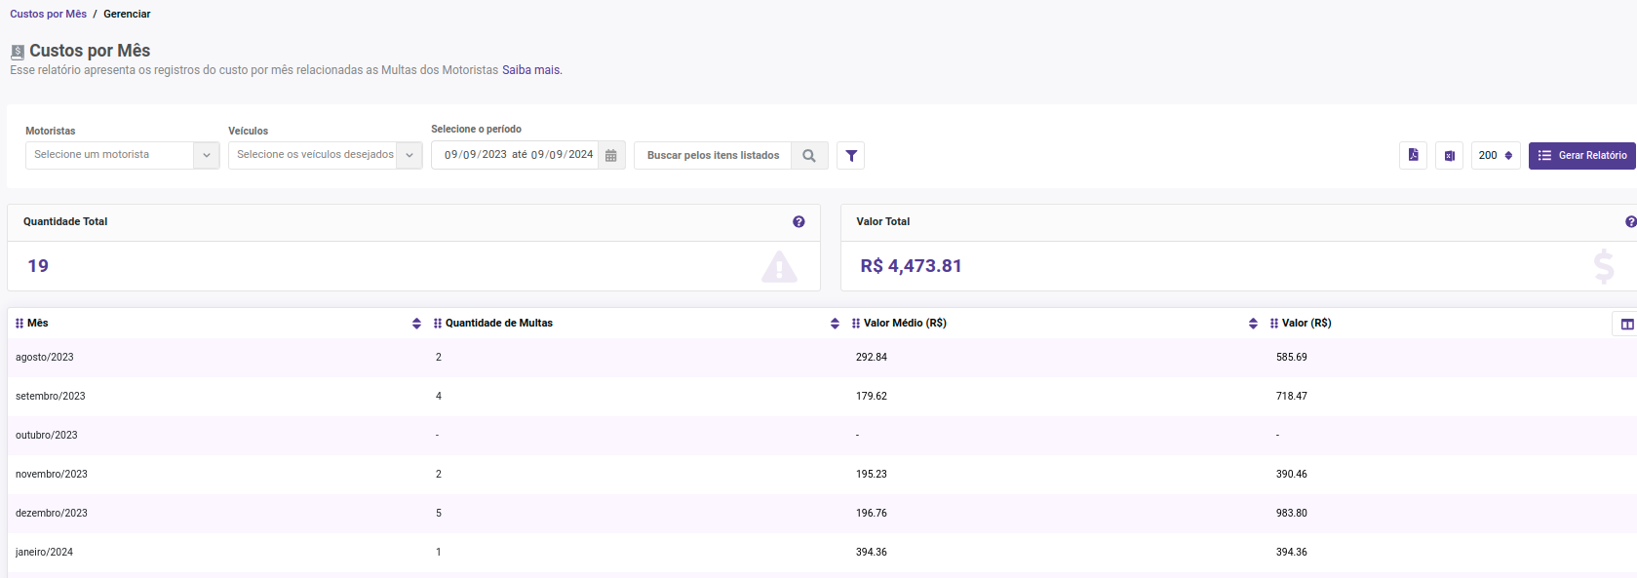Image resolution: width=1637 pixels, height=578 pixels.
Task: Click the 292.84 average value cell
Action: (x=872, y=358)
